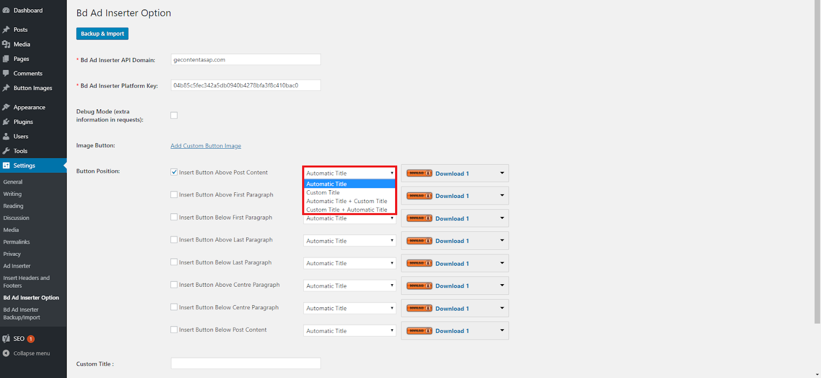
Task: Click the Bd Ad Inserter API Domain field
Action: pyautogui.click(x=246, y=59)
